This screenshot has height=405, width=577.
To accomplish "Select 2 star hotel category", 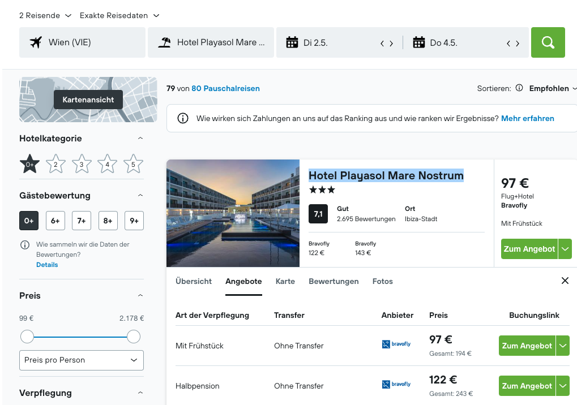I will (x=55, y=164).
